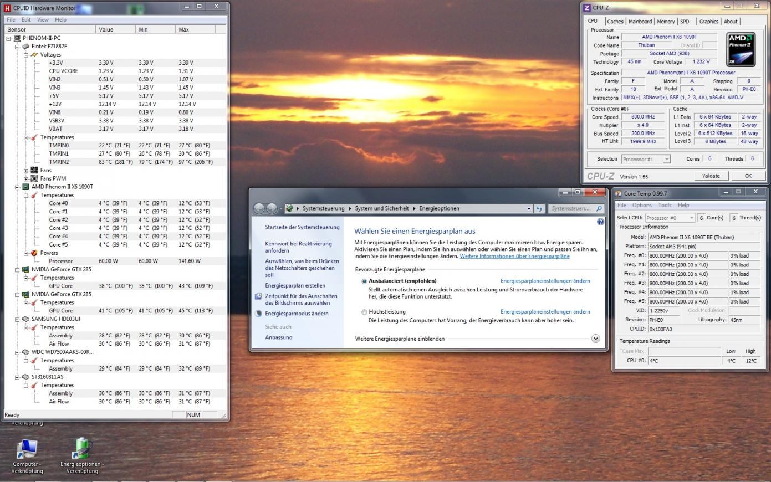Select the Ausbalanciert (empfohlen) power plan
This screenshot has height=482, width=771.
pos(364,281)
